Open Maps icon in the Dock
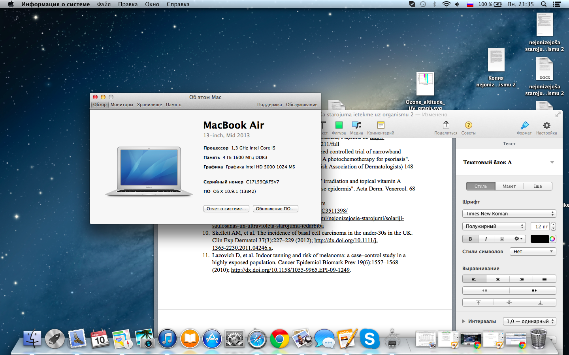 122,338
